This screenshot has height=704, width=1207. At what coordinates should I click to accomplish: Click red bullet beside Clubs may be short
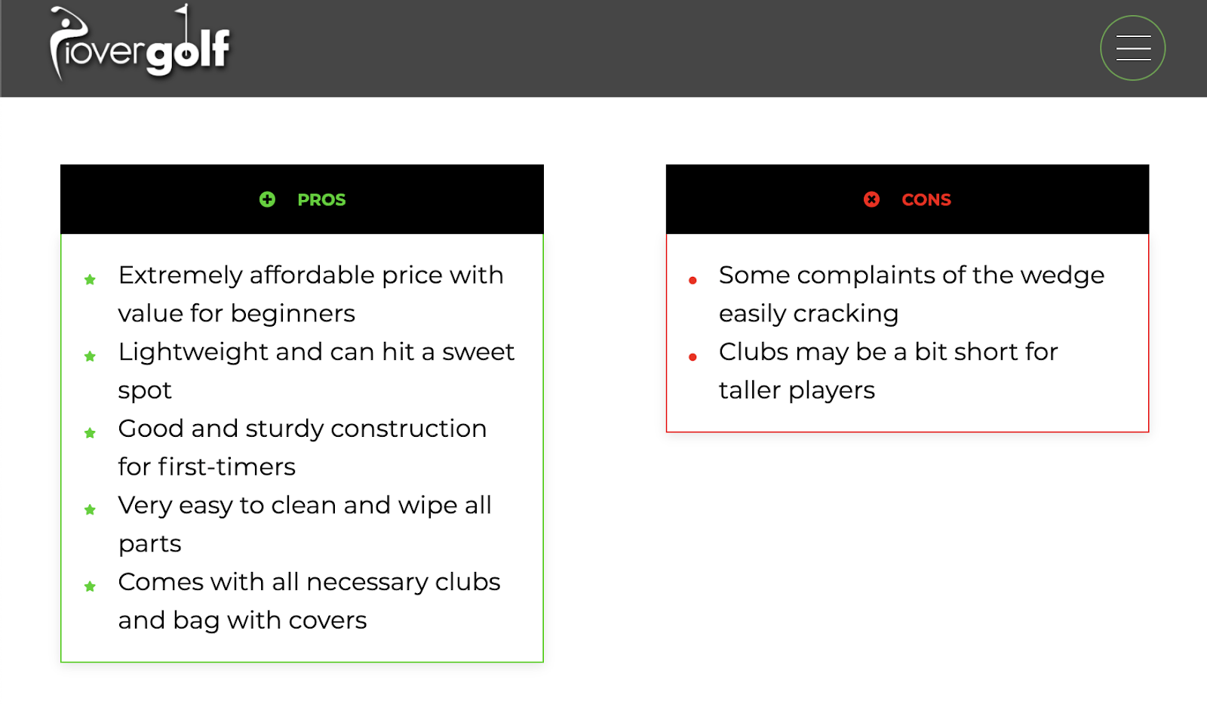[x=693, y=357]
